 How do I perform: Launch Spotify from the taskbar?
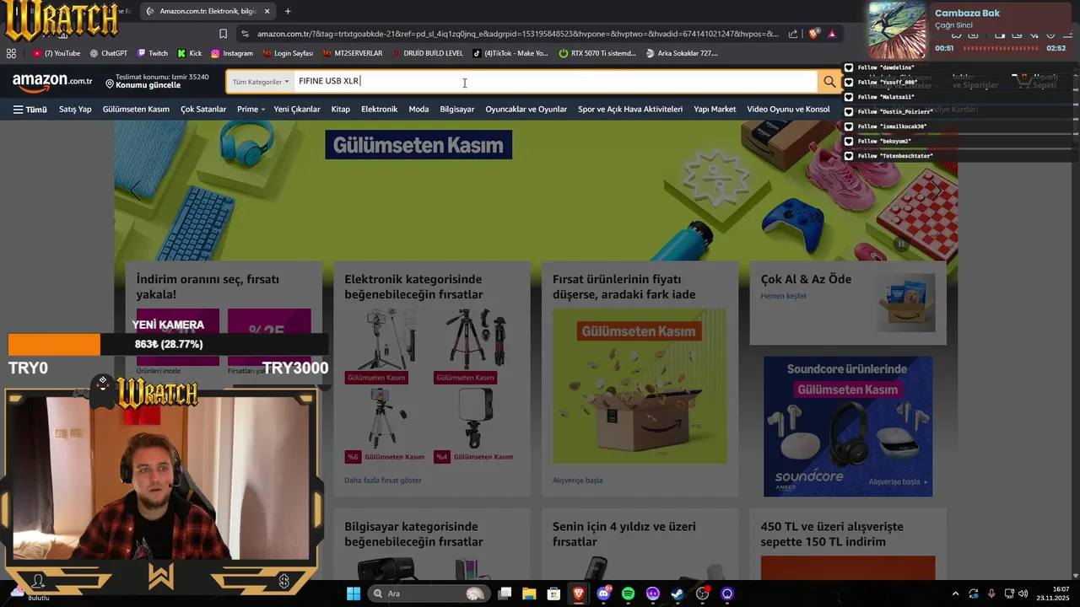pos(628,594)
